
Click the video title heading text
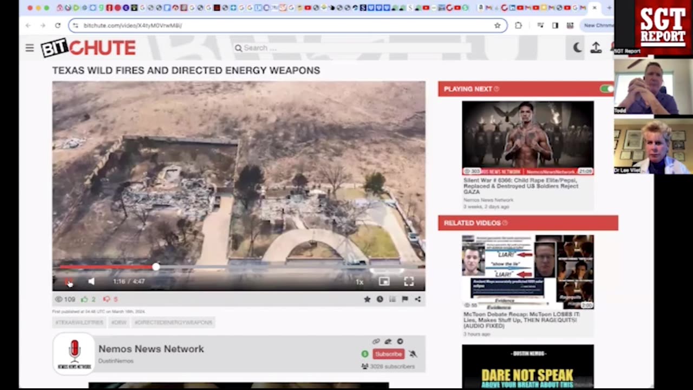186,70
